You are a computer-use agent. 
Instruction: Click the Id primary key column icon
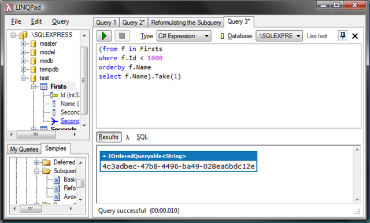point(54,95)
